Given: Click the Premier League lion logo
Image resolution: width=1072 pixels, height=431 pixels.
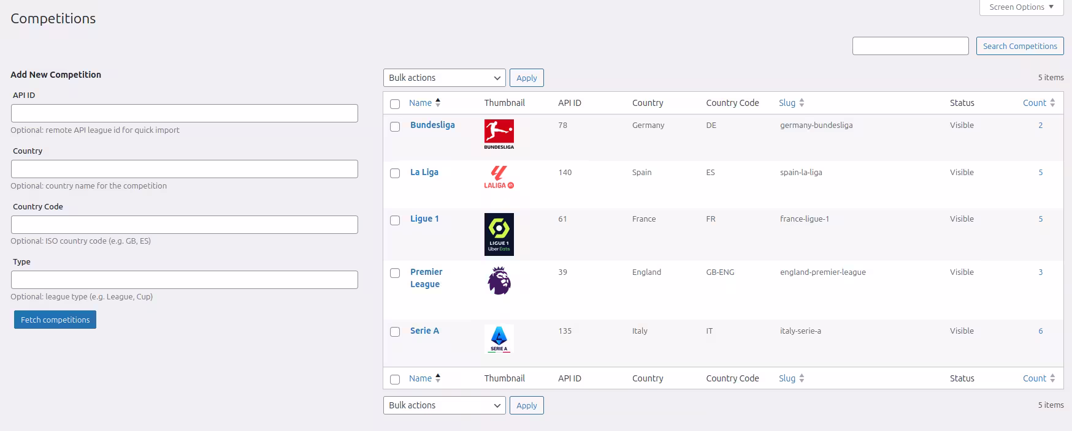Looking at the screenshot, I should (x=499, y=280).
